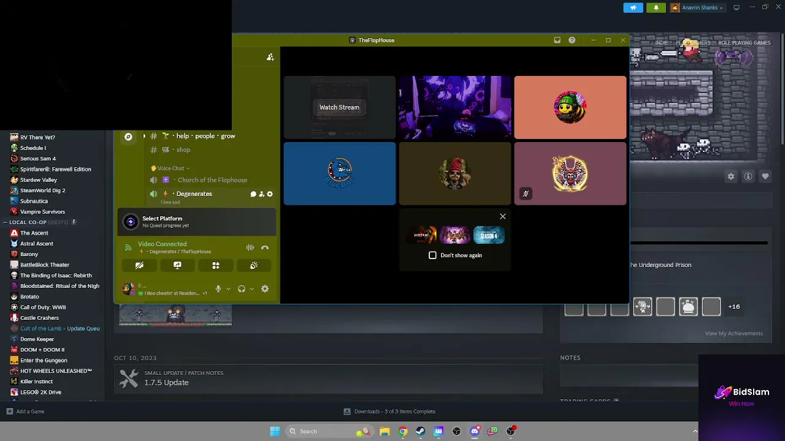This screenshot has height=441, width=785.
Task: Click Add a Game in Steam
Action: point(25,412)
